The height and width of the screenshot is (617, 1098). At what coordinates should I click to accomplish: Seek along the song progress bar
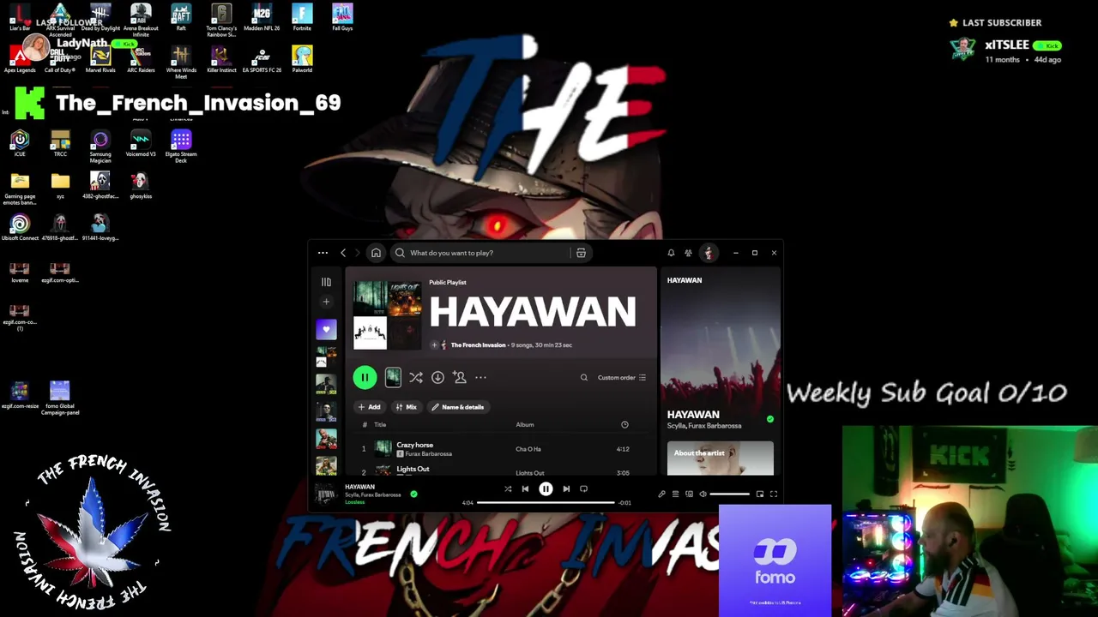tap(546, 502)
